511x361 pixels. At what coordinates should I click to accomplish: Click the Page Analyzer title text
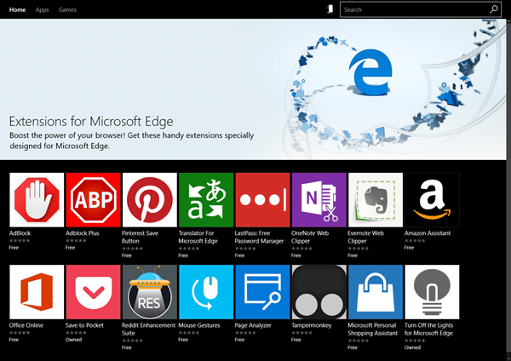[253, 325]
